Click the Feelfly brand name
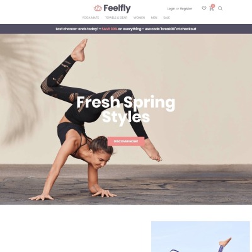This screenshot has height=252, width=252. point(117,8)
